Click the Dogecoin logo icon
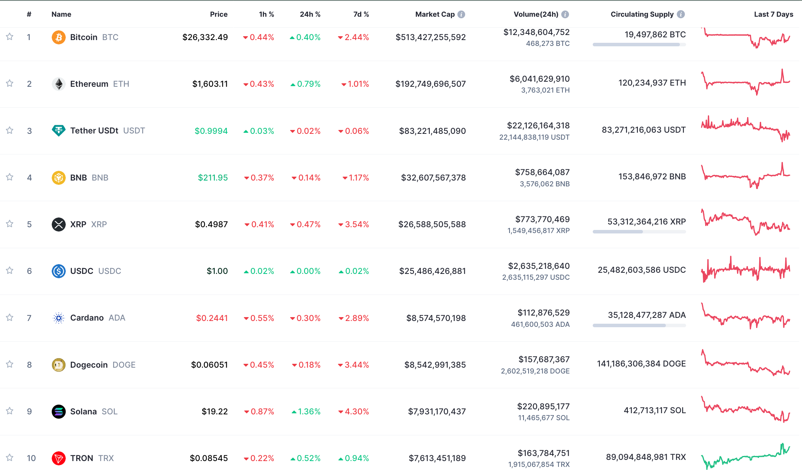 tap(58, 365)
